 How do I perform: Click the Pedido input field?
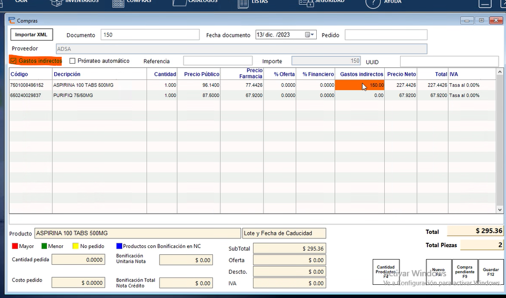[386, 35]
